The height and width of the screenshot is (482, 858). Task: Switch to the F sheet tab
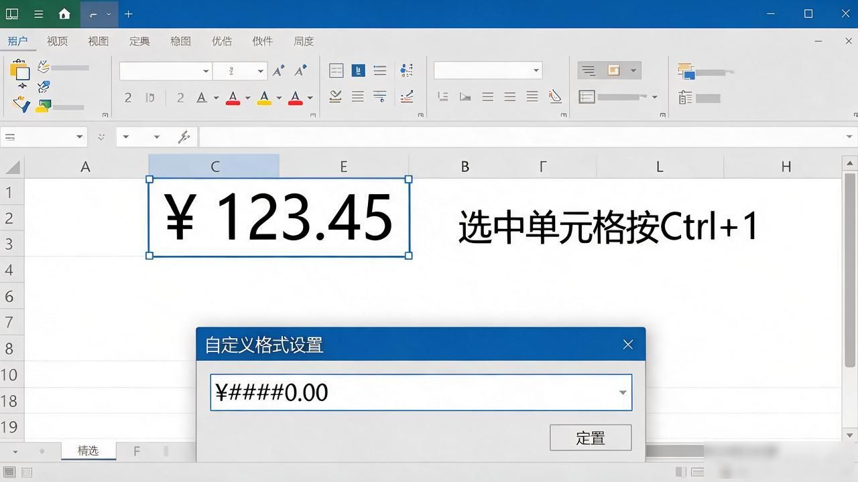point(137,451)
